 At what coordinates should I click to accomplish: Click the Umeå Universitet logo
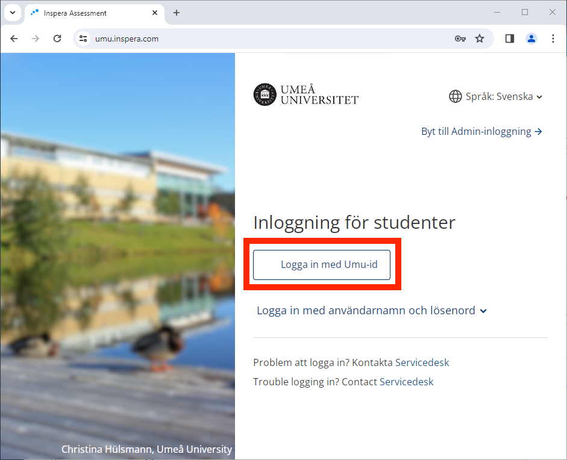click(x=306, y=95)
